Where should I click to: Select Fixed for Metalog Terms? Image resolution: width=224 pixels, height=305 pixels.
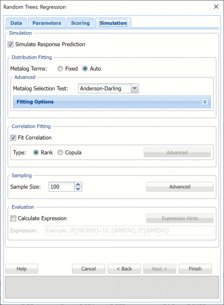click(60, 69)
